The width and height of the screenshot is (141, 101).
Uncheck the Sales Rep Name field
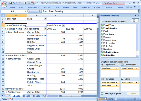click(x=102, y=52)
